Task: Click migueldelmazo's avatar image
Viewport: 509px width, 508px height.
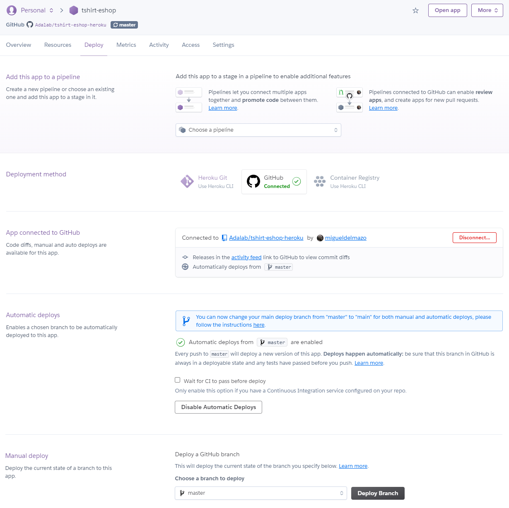Action: 320,238
